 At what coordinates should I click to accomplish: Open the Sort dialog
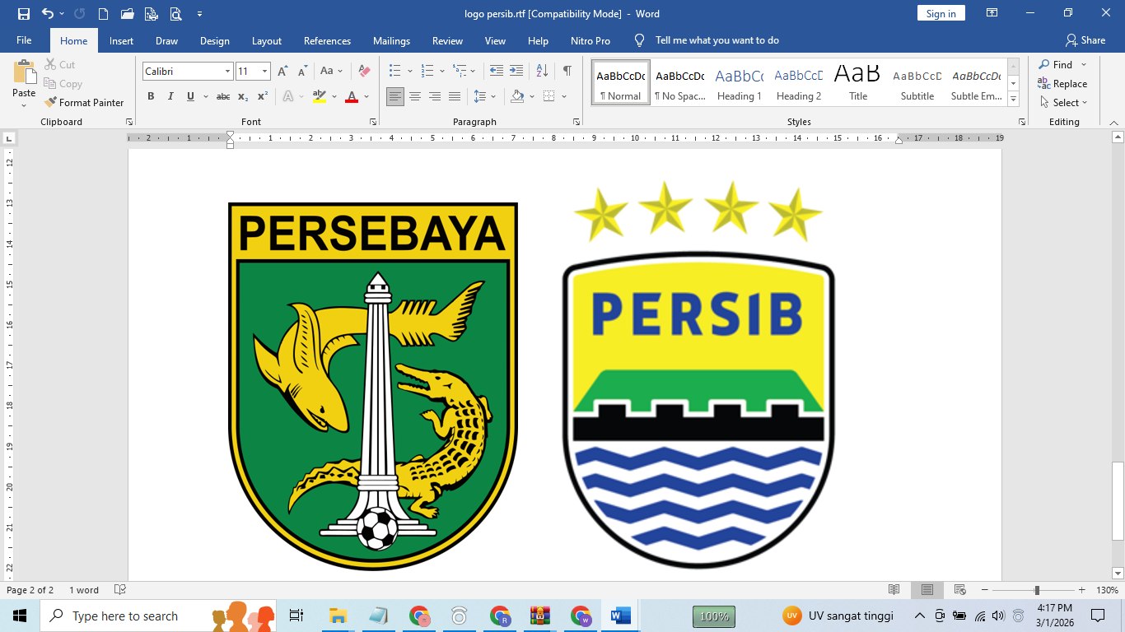tap(540, 72)
